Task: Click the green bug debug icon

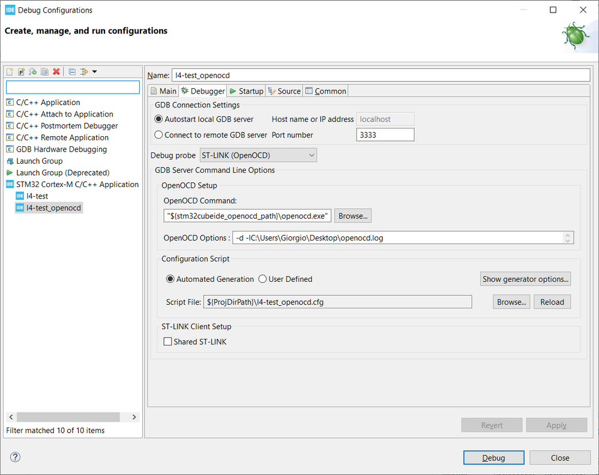Action: point(574,36)
